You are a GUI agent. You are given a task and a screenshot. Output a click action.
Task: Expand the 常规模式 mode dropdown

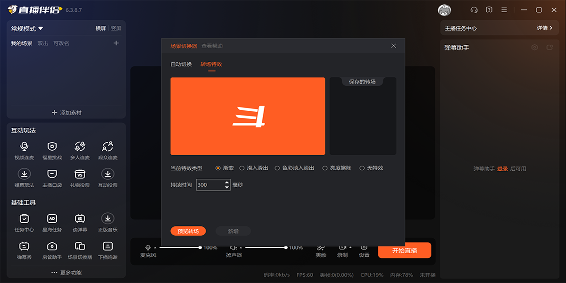(26, 27)
